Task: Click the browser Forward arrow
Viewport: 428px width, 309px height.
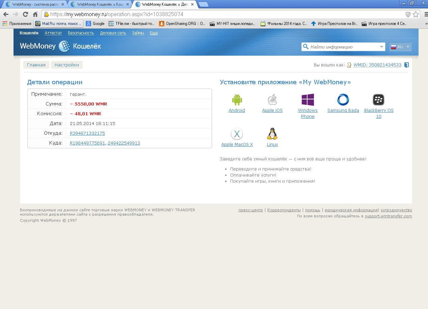Action: point(16,14)
